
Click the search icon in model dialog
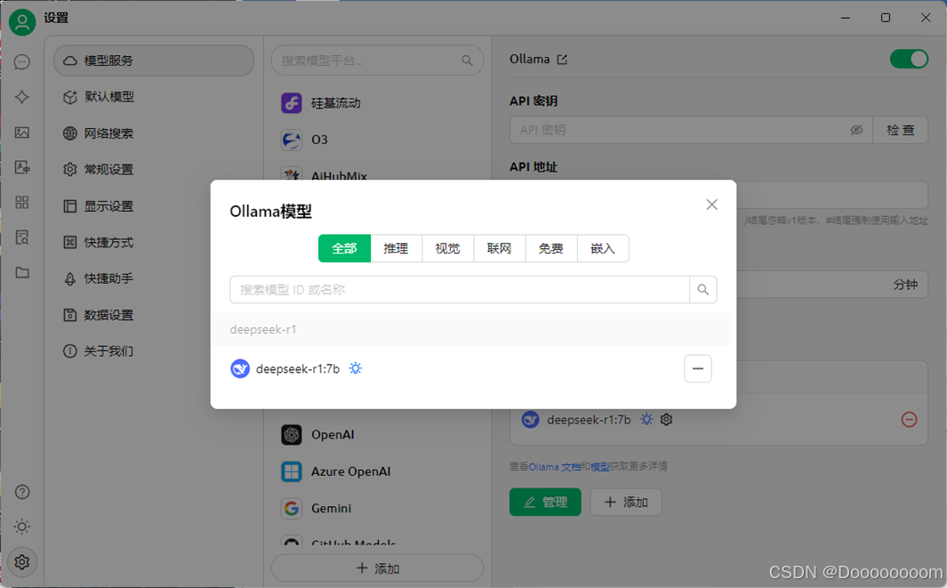click(x=703, y=289)
